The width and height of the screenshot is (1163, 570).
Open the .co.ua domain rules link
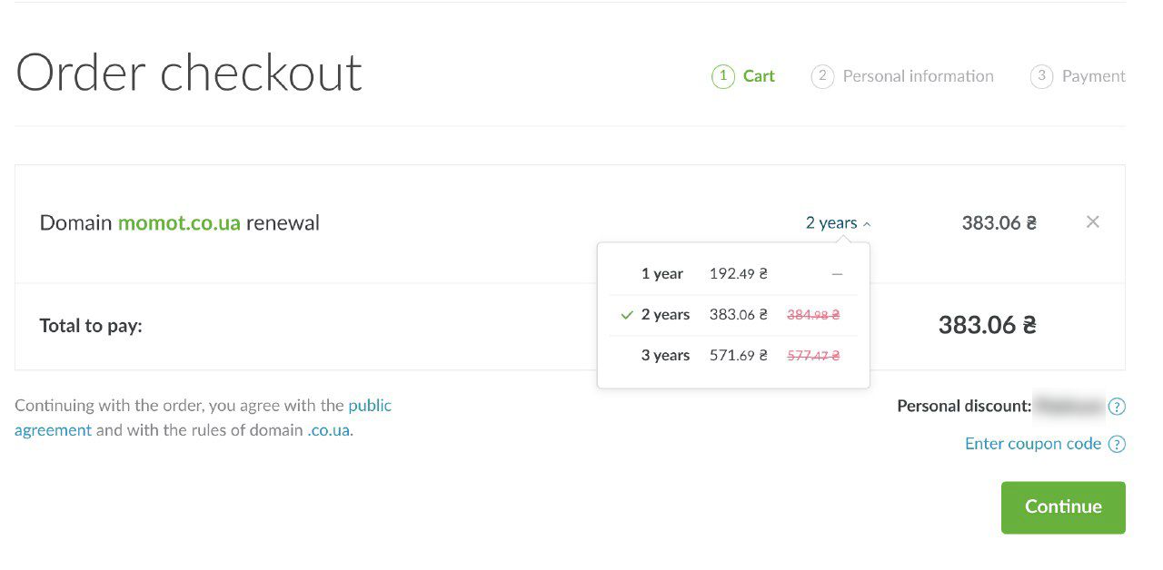point(328,430)
